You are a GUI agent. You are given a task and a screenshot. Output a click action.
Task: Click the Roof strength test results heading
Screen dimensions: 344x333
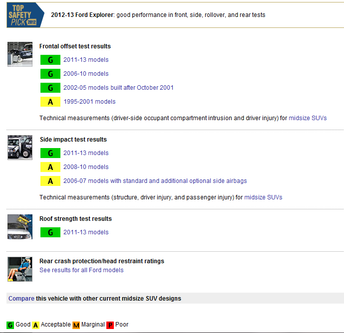pos(75,219)
